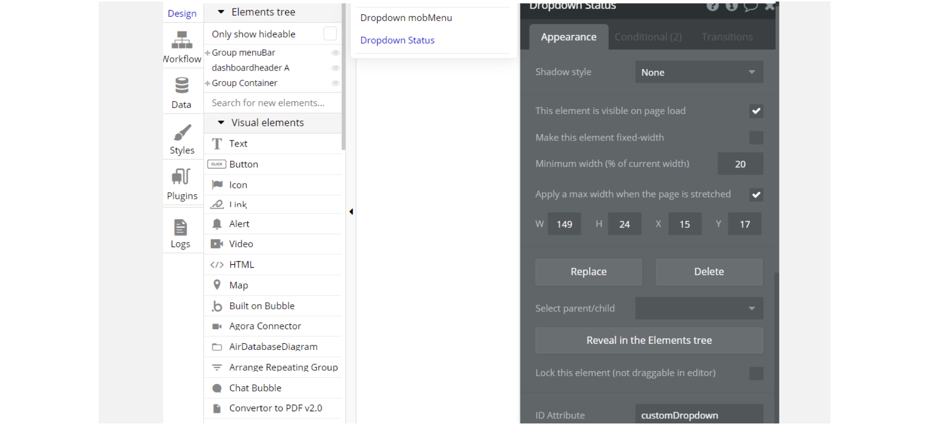930x426 pixels.
Task: Click Reveal in the Elements tree button
Action: click(649, 340)
